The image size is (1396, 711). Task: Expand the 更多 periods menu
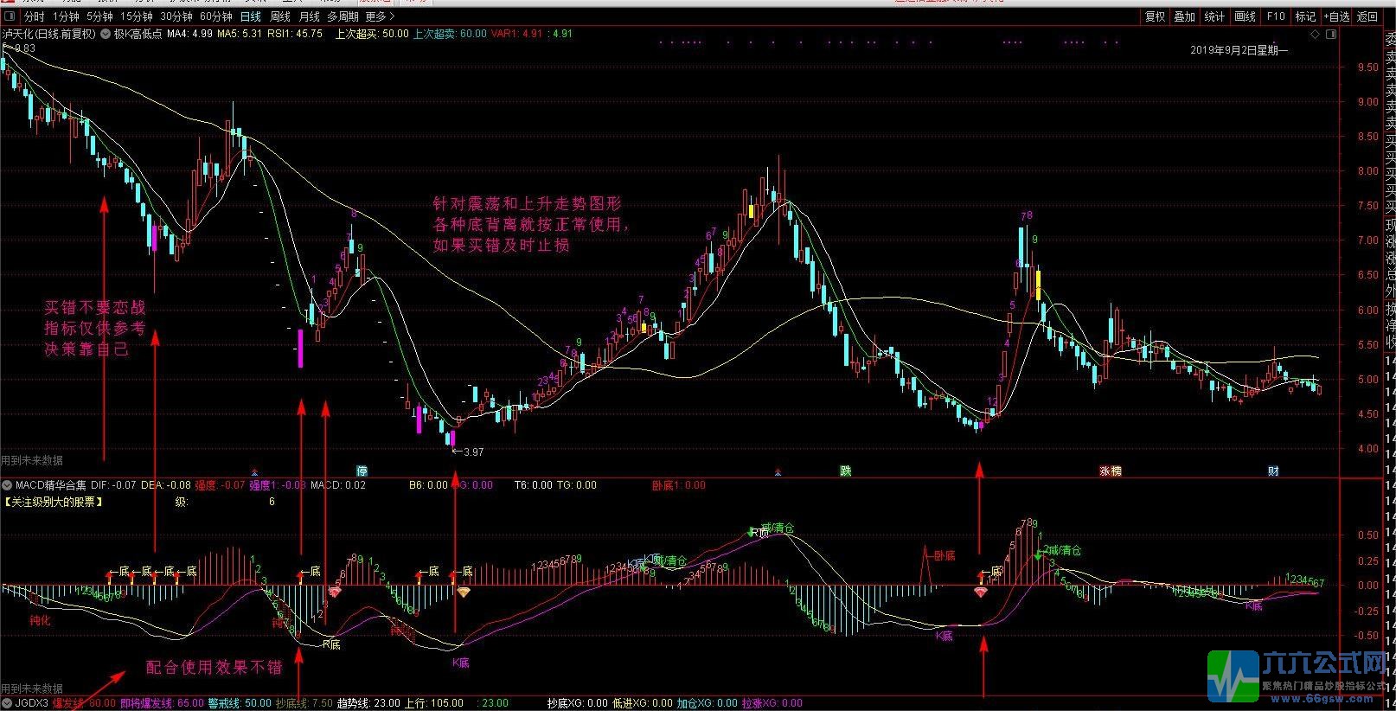[x=380, y=16]
